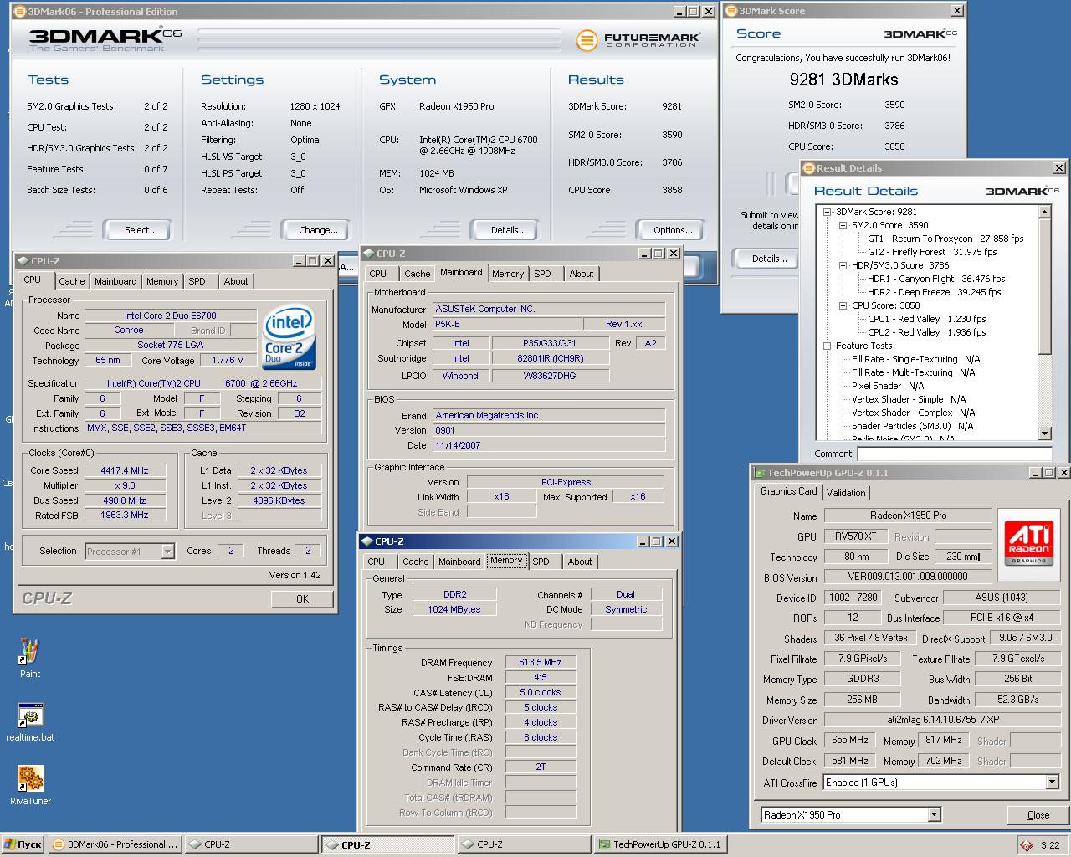This screenshot has width=1071, height=857.
Task: Click the system tray icon by the clock
Action: pyautogui.click(x=1026, y=845)
